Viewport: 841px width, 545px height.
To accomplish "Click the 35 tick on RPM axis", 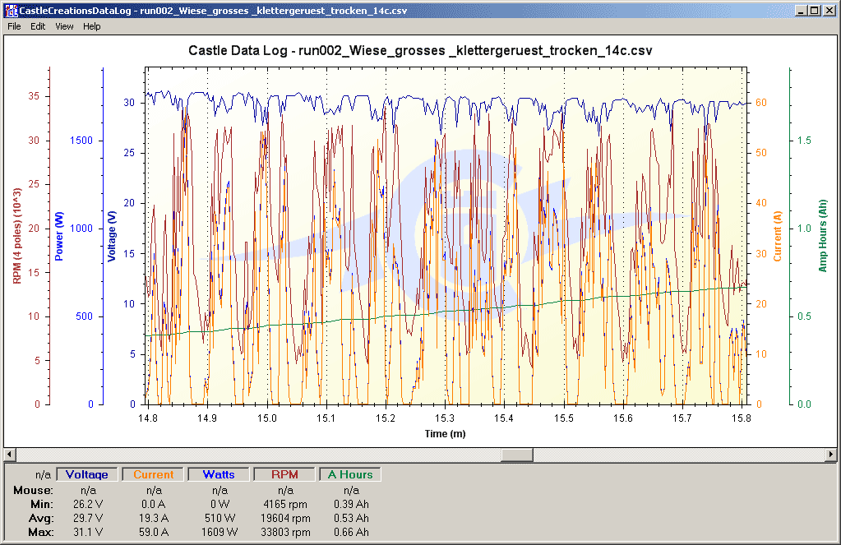I will tap(34, 96).
